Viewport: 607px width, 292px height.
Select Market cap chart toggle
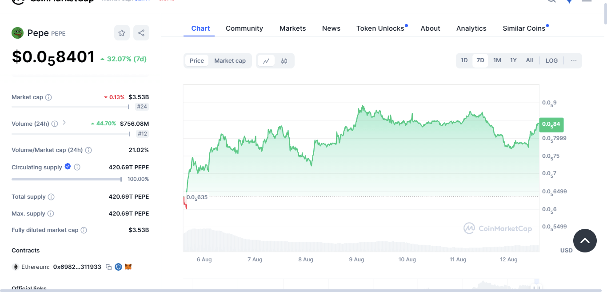coord(230,61)
